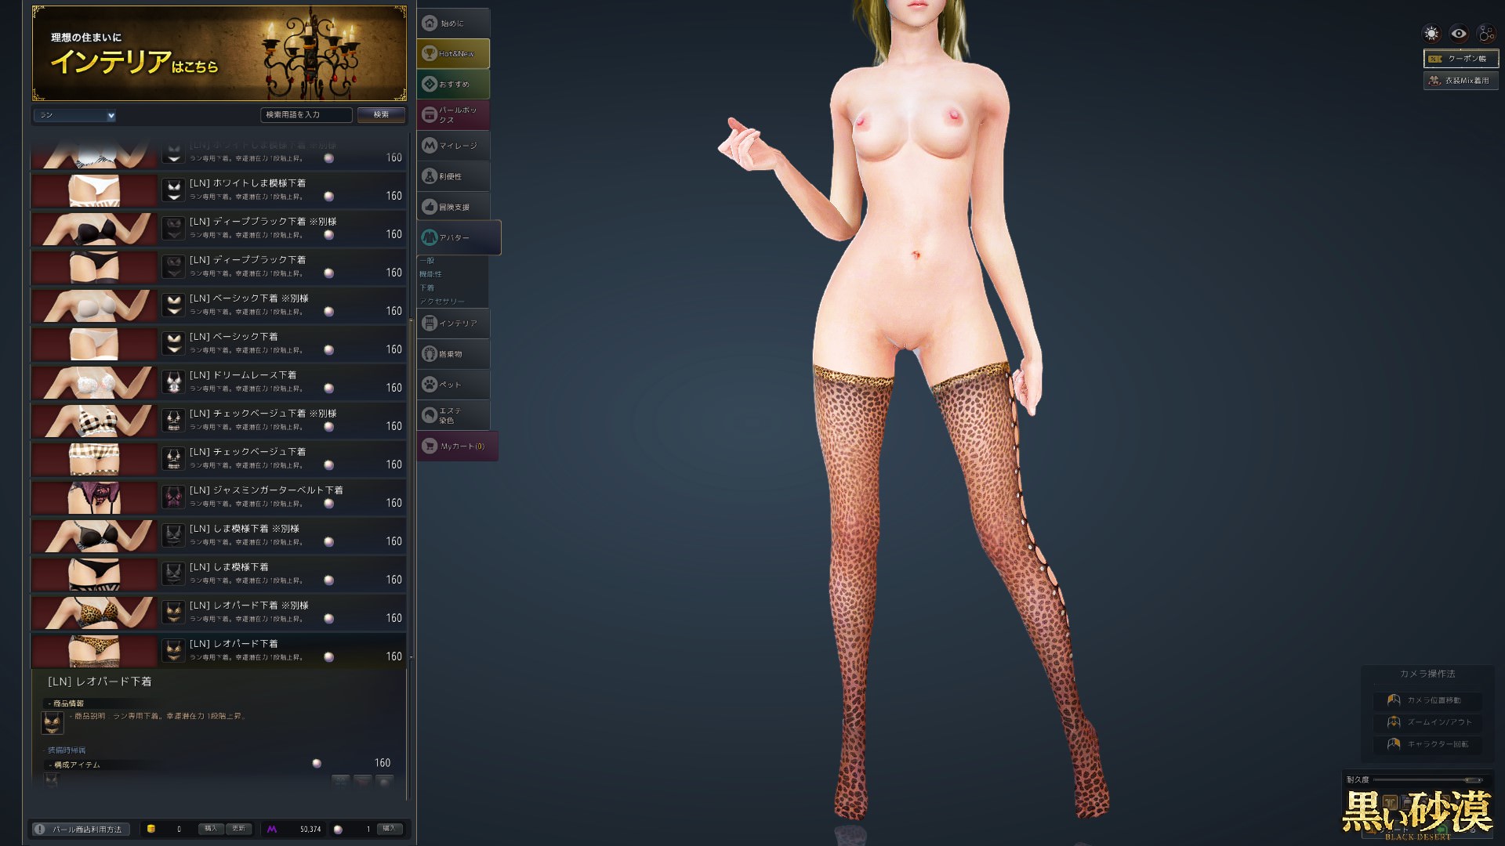Screen dimensions: 1505x846
Task: Click the molecule nodes icon
Action: coord(1486,34)
